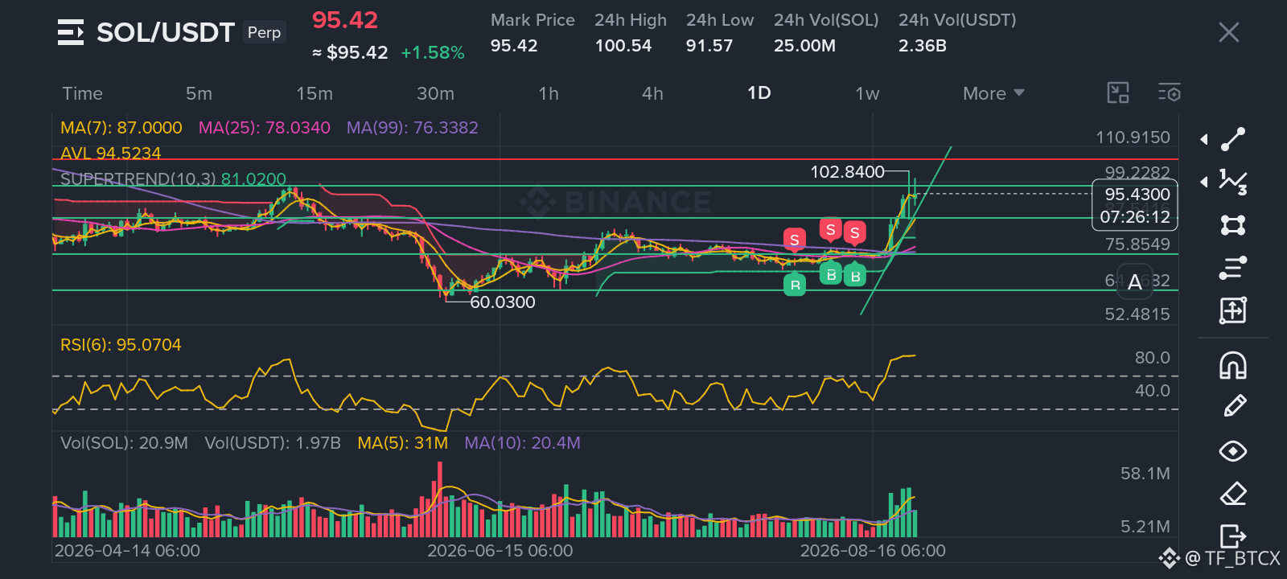The width and height of the screenshot is (1287, 579).
Task: Click the 60.0300 low price label
Action: coord(503,302)
